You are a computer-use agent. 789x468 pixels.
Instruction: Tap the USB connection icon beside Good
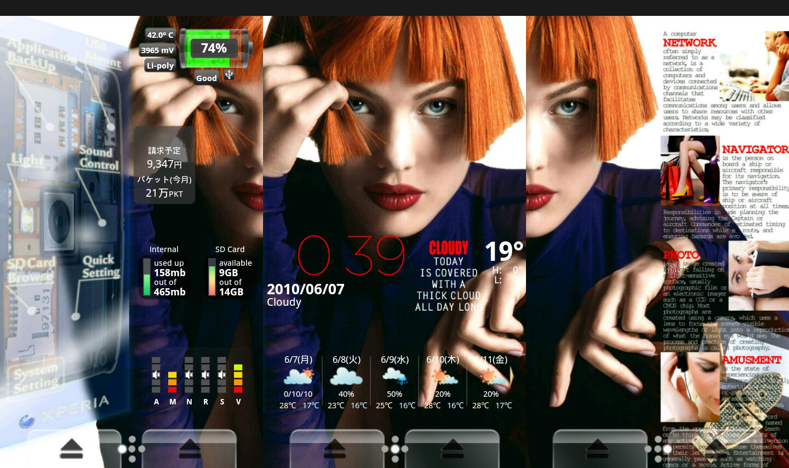click(x=229, y=75)
